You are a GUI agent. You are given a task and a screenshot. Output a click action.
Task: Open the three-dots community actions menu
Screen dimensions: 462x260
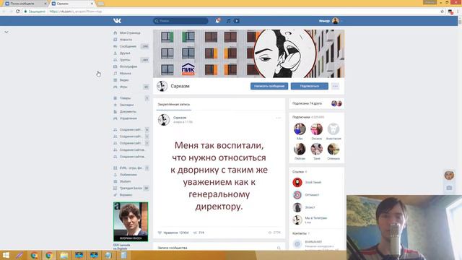(x=335, y=86)
